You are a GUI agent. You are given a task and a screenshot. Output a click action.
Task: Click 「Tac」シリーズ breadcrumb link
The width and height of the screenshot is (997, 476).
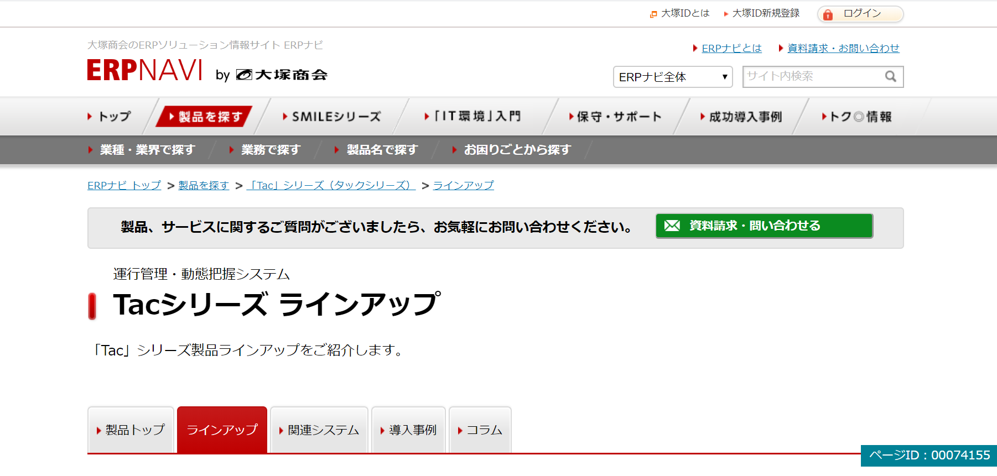[331, 185]
